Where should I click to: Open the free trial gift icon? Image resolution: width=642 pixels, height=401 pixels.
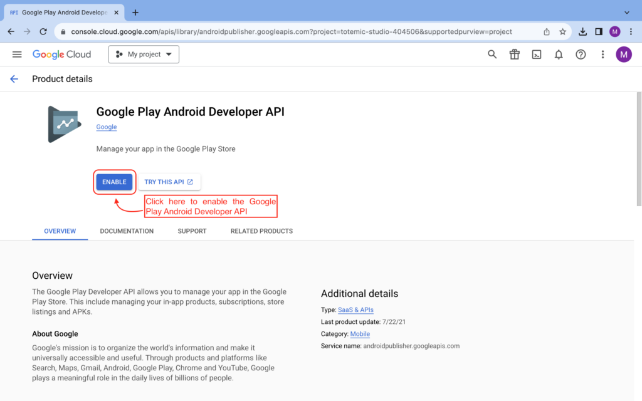point(514,55)
